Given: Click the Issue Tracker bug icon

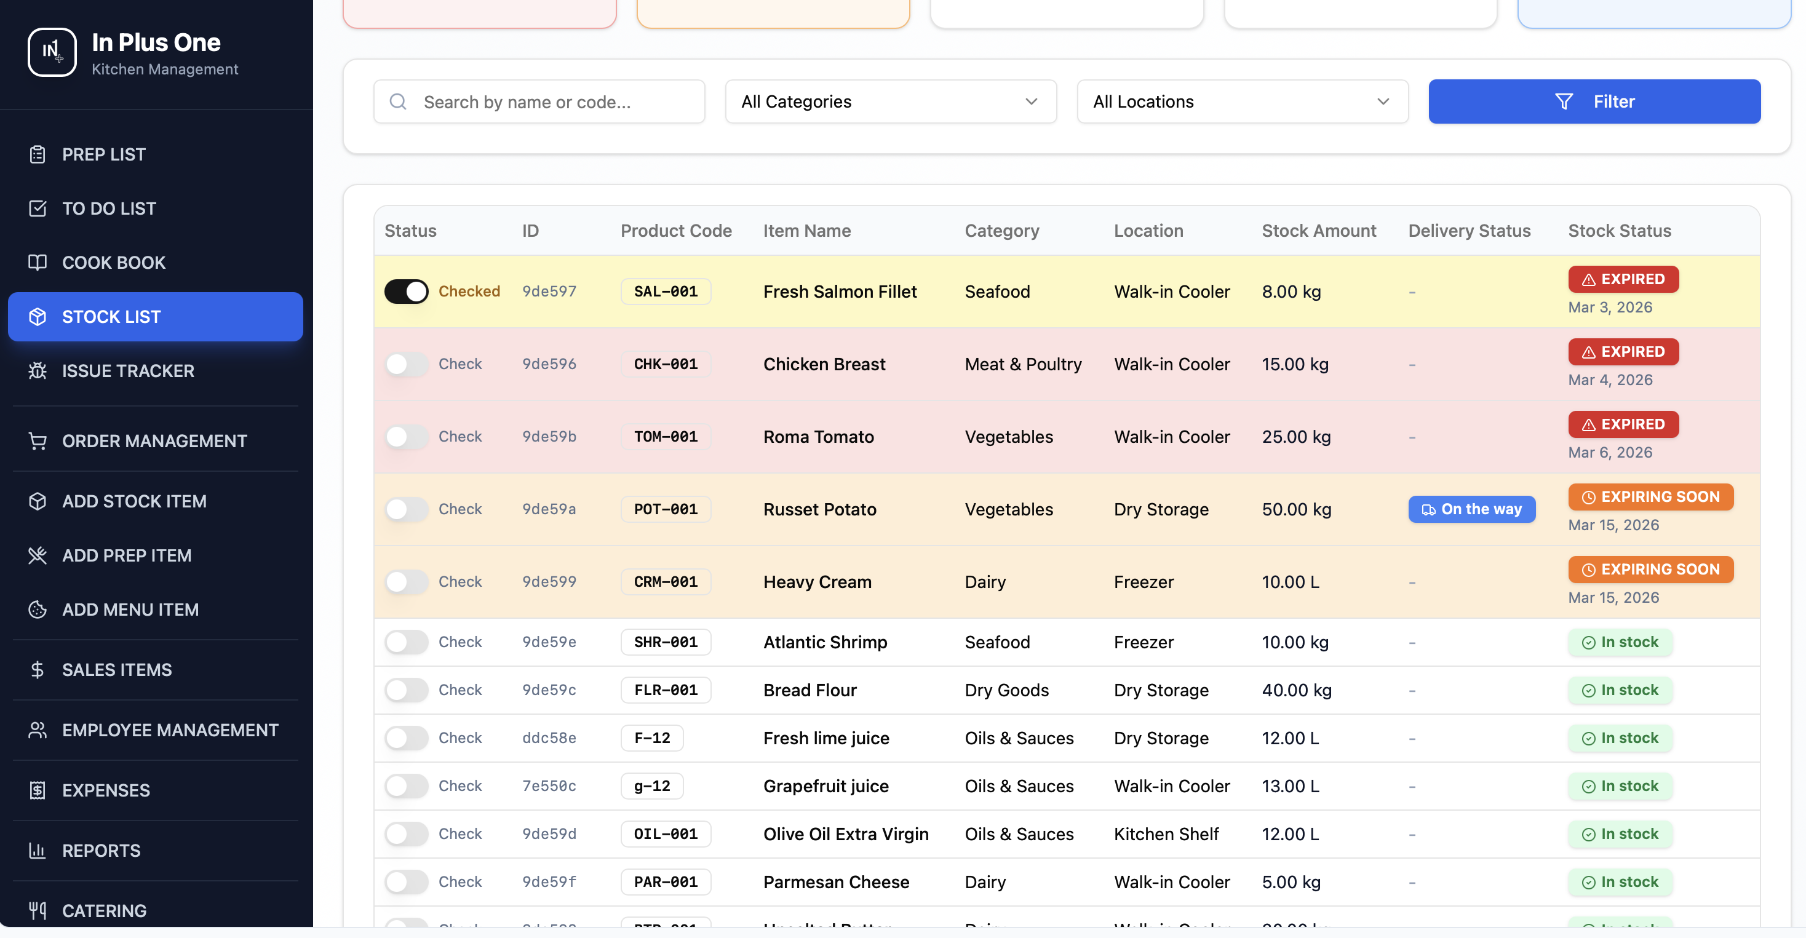Looking at the screenshot, I should tap(37, 371).
